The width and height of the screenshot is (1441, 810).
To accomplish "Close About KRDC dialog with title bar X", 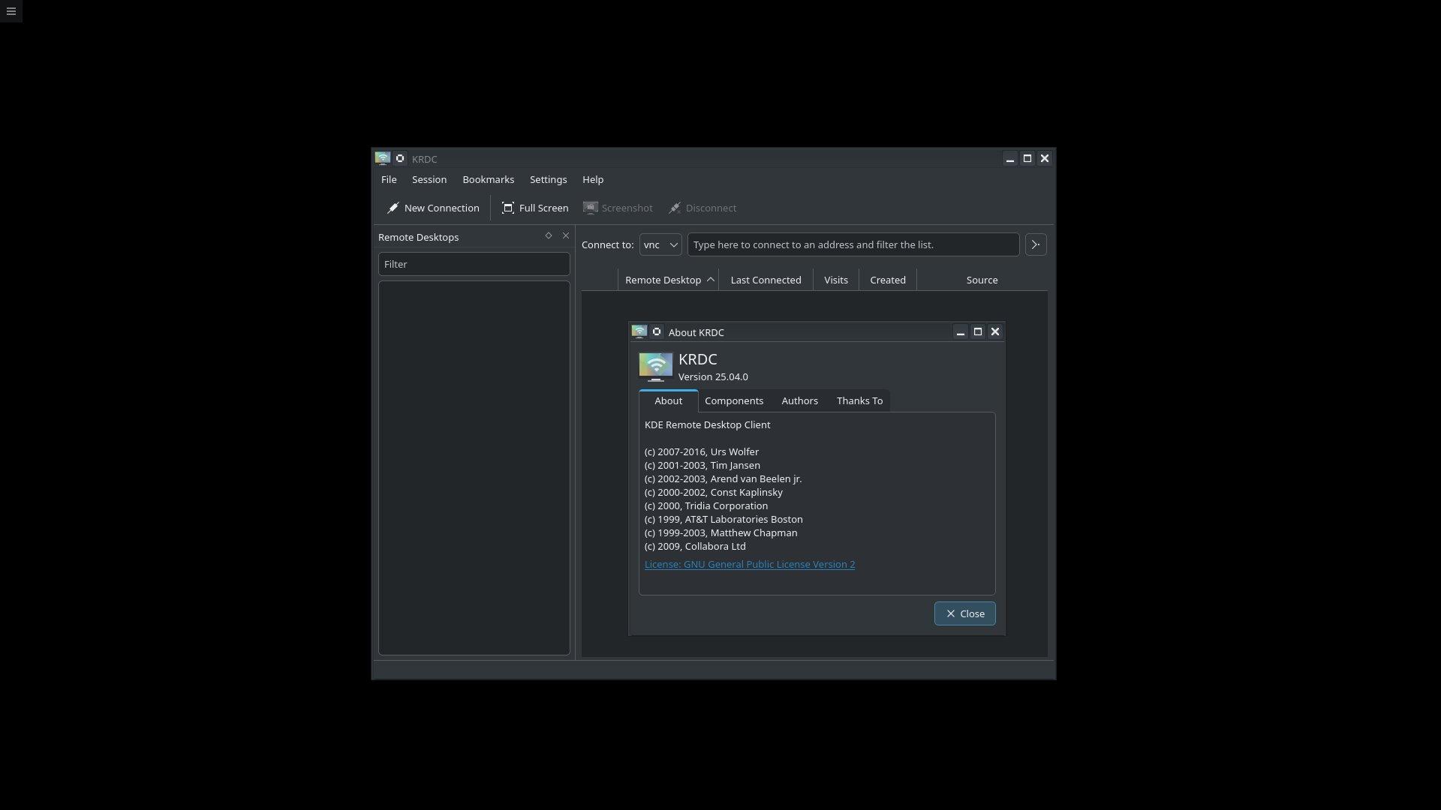I will tap(994, 331).
